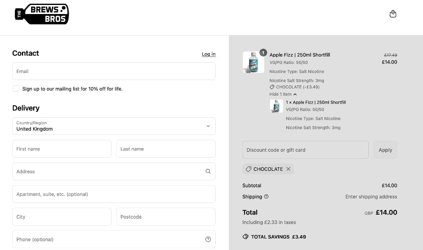Image resolution: width=423 pixels, height=250 pixels.
Task: Click the address search magnifier icon
Action: [208, 171]
